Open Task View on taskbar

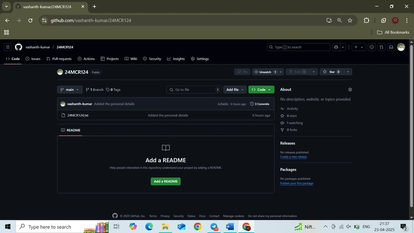point(116,227)
